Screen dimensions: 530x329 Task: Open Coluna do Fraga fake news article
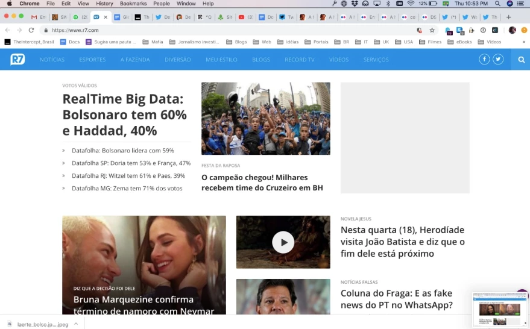[396, 299]
